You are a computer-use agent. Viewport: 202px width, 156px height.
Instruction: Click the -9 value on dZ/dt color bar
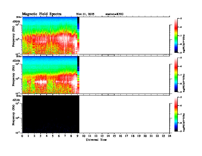point(181,131)
